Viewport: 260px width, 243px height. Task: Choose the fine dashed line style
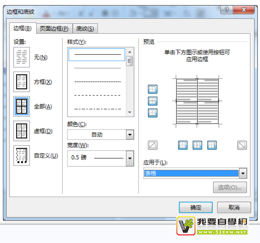coord(97,82)
